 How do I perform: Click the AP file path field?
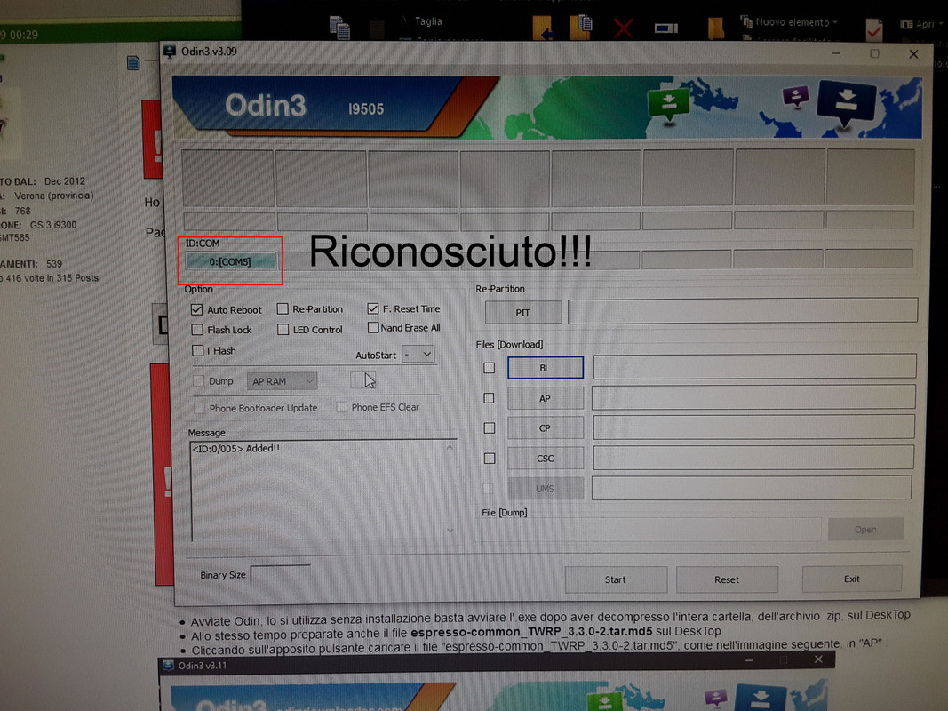(753, 397)
